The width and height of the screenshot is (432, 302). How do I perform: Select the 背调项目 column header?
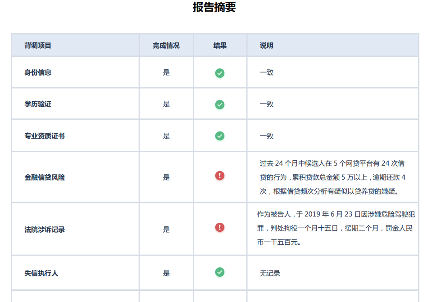tap(38, 45)
